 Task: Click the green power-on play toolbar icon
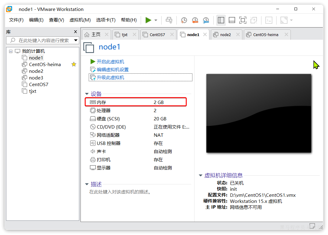tap(148, 20)
